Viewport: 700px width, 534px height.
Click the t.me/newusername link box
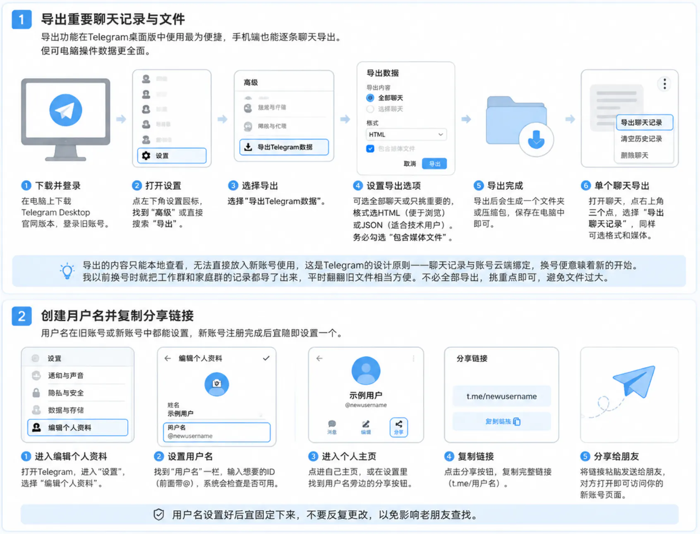click(501, 396)
